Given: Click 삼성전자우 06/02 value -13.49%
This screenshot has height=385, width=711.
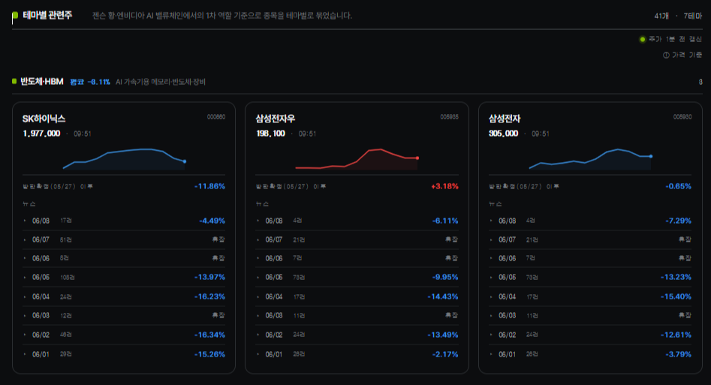Looking at the screenshot, I should pyautogui.click(x=443, y=335).
